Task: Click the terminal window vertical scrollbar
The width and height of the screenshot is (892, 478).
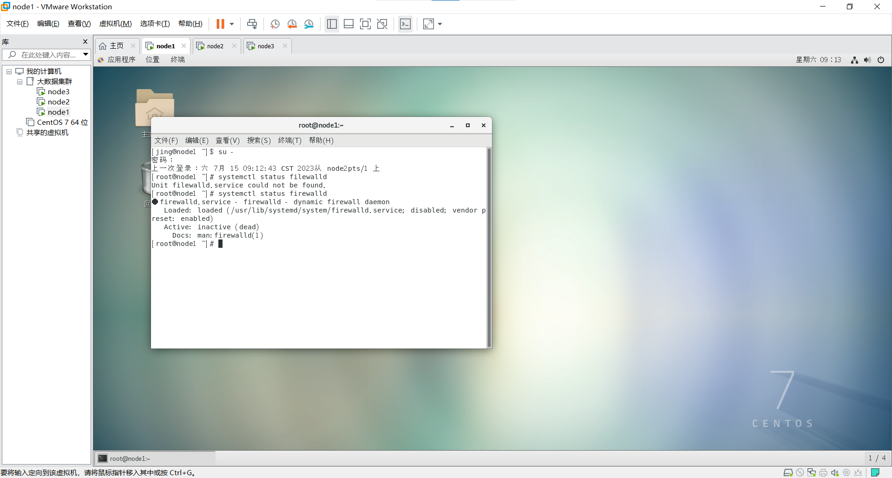Action: click(489, 247)
